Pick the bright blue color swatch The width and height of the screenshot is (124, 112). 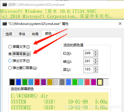[68, 82]
